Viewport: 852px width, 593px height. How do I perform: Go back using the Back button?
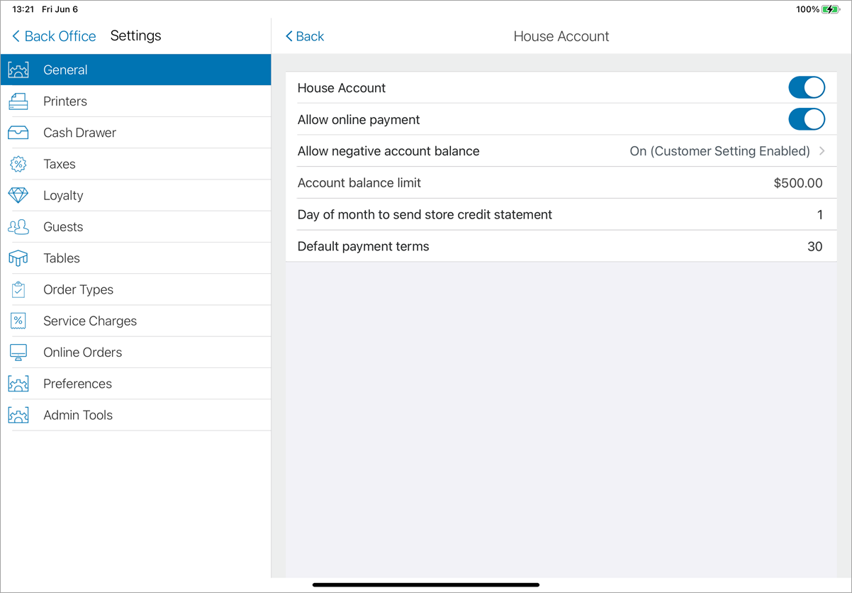304,35
